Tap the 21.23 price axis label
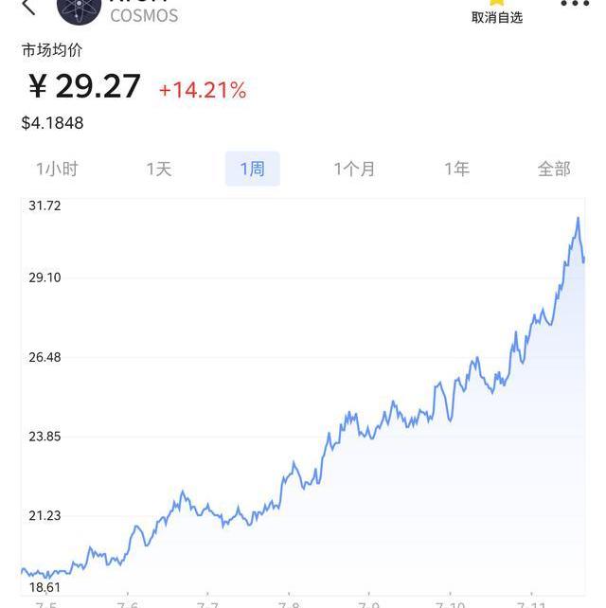 coord(45,516)
